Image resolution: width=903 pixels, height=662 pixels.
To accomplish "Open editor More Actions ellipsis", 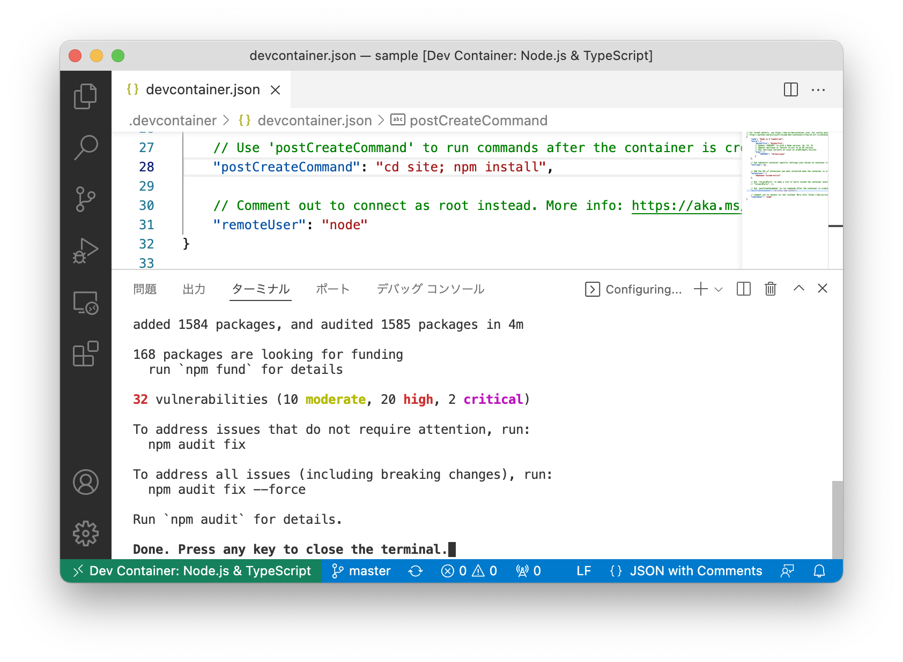I will click(818, 89).
